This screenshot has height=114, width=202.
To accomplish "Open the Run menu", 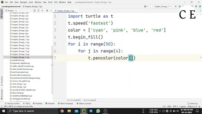I will [x=45, y=2].
